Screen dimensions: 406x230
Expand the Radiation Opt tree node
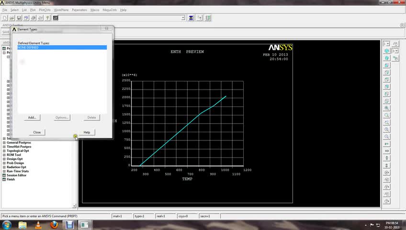pos(4,167)
